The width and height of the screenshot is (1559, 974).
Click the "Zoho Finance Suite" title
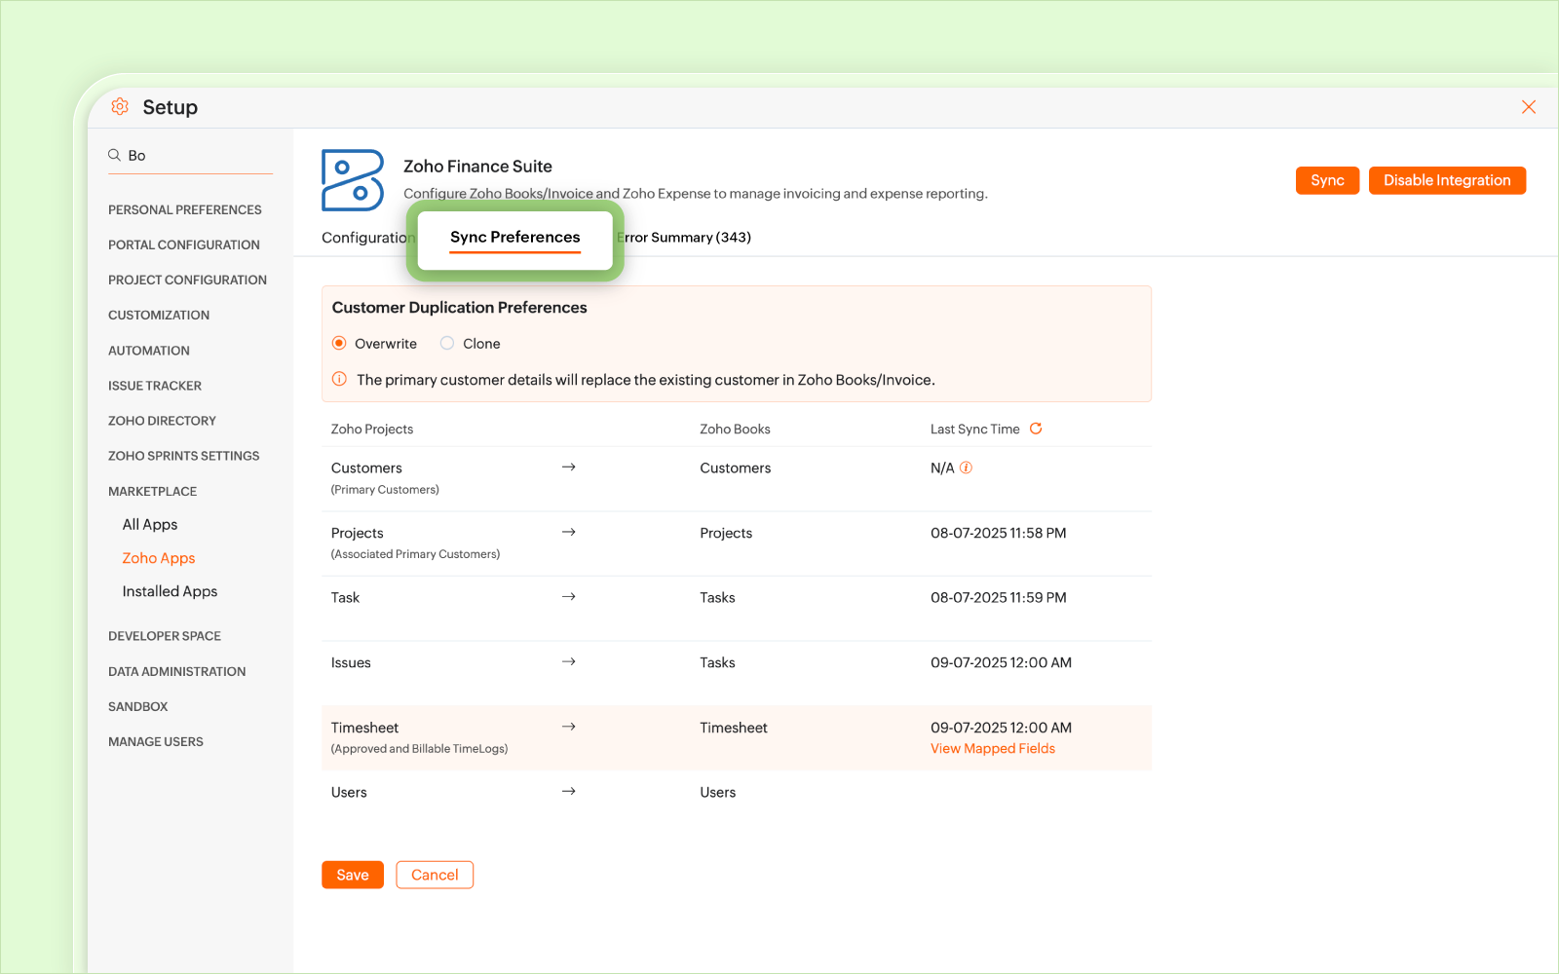click(x=477, y=167)
